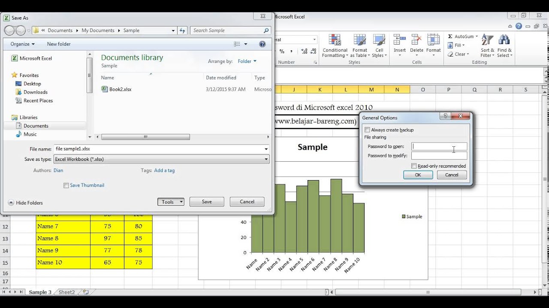Open the Organize menu
The height and width of the screenshot is (308, 549).
click(23, 44)
